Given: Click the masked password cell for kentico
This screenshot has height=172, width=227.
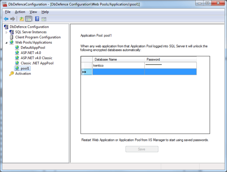Looking at the screenshot, I should click(x=170, y=65).
